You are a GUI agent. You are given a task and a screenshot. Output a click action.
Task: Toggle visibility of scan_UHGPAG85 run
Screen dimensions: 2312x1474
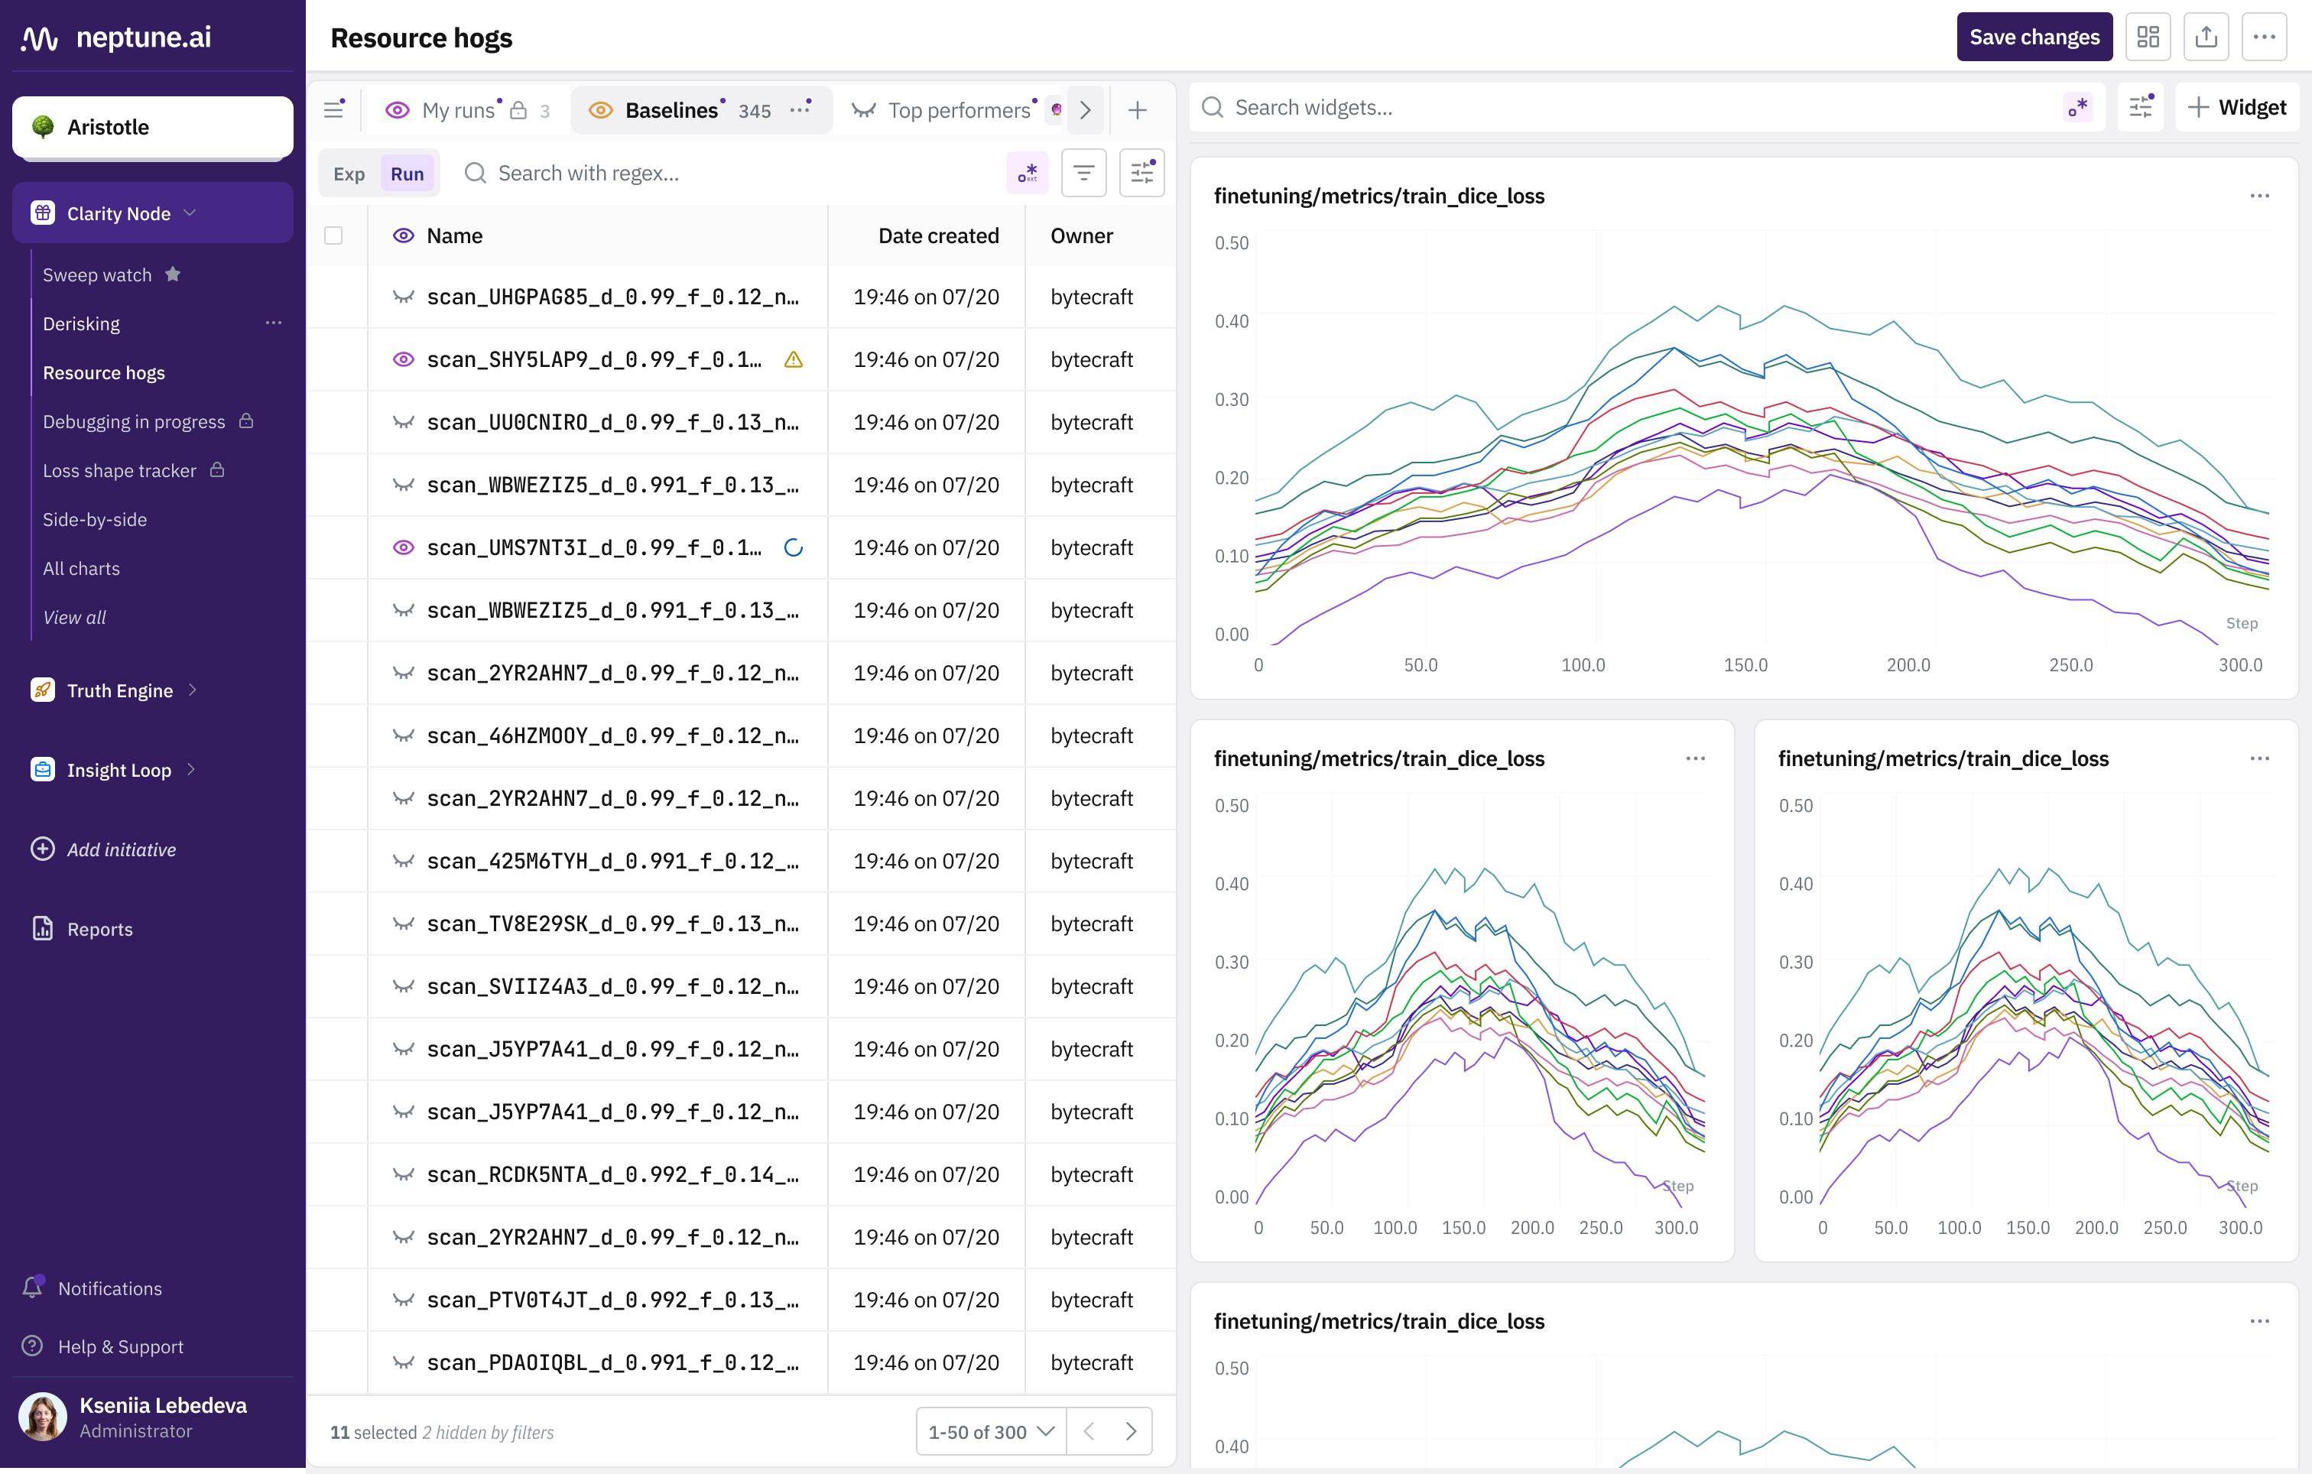(x=403, y=297)
